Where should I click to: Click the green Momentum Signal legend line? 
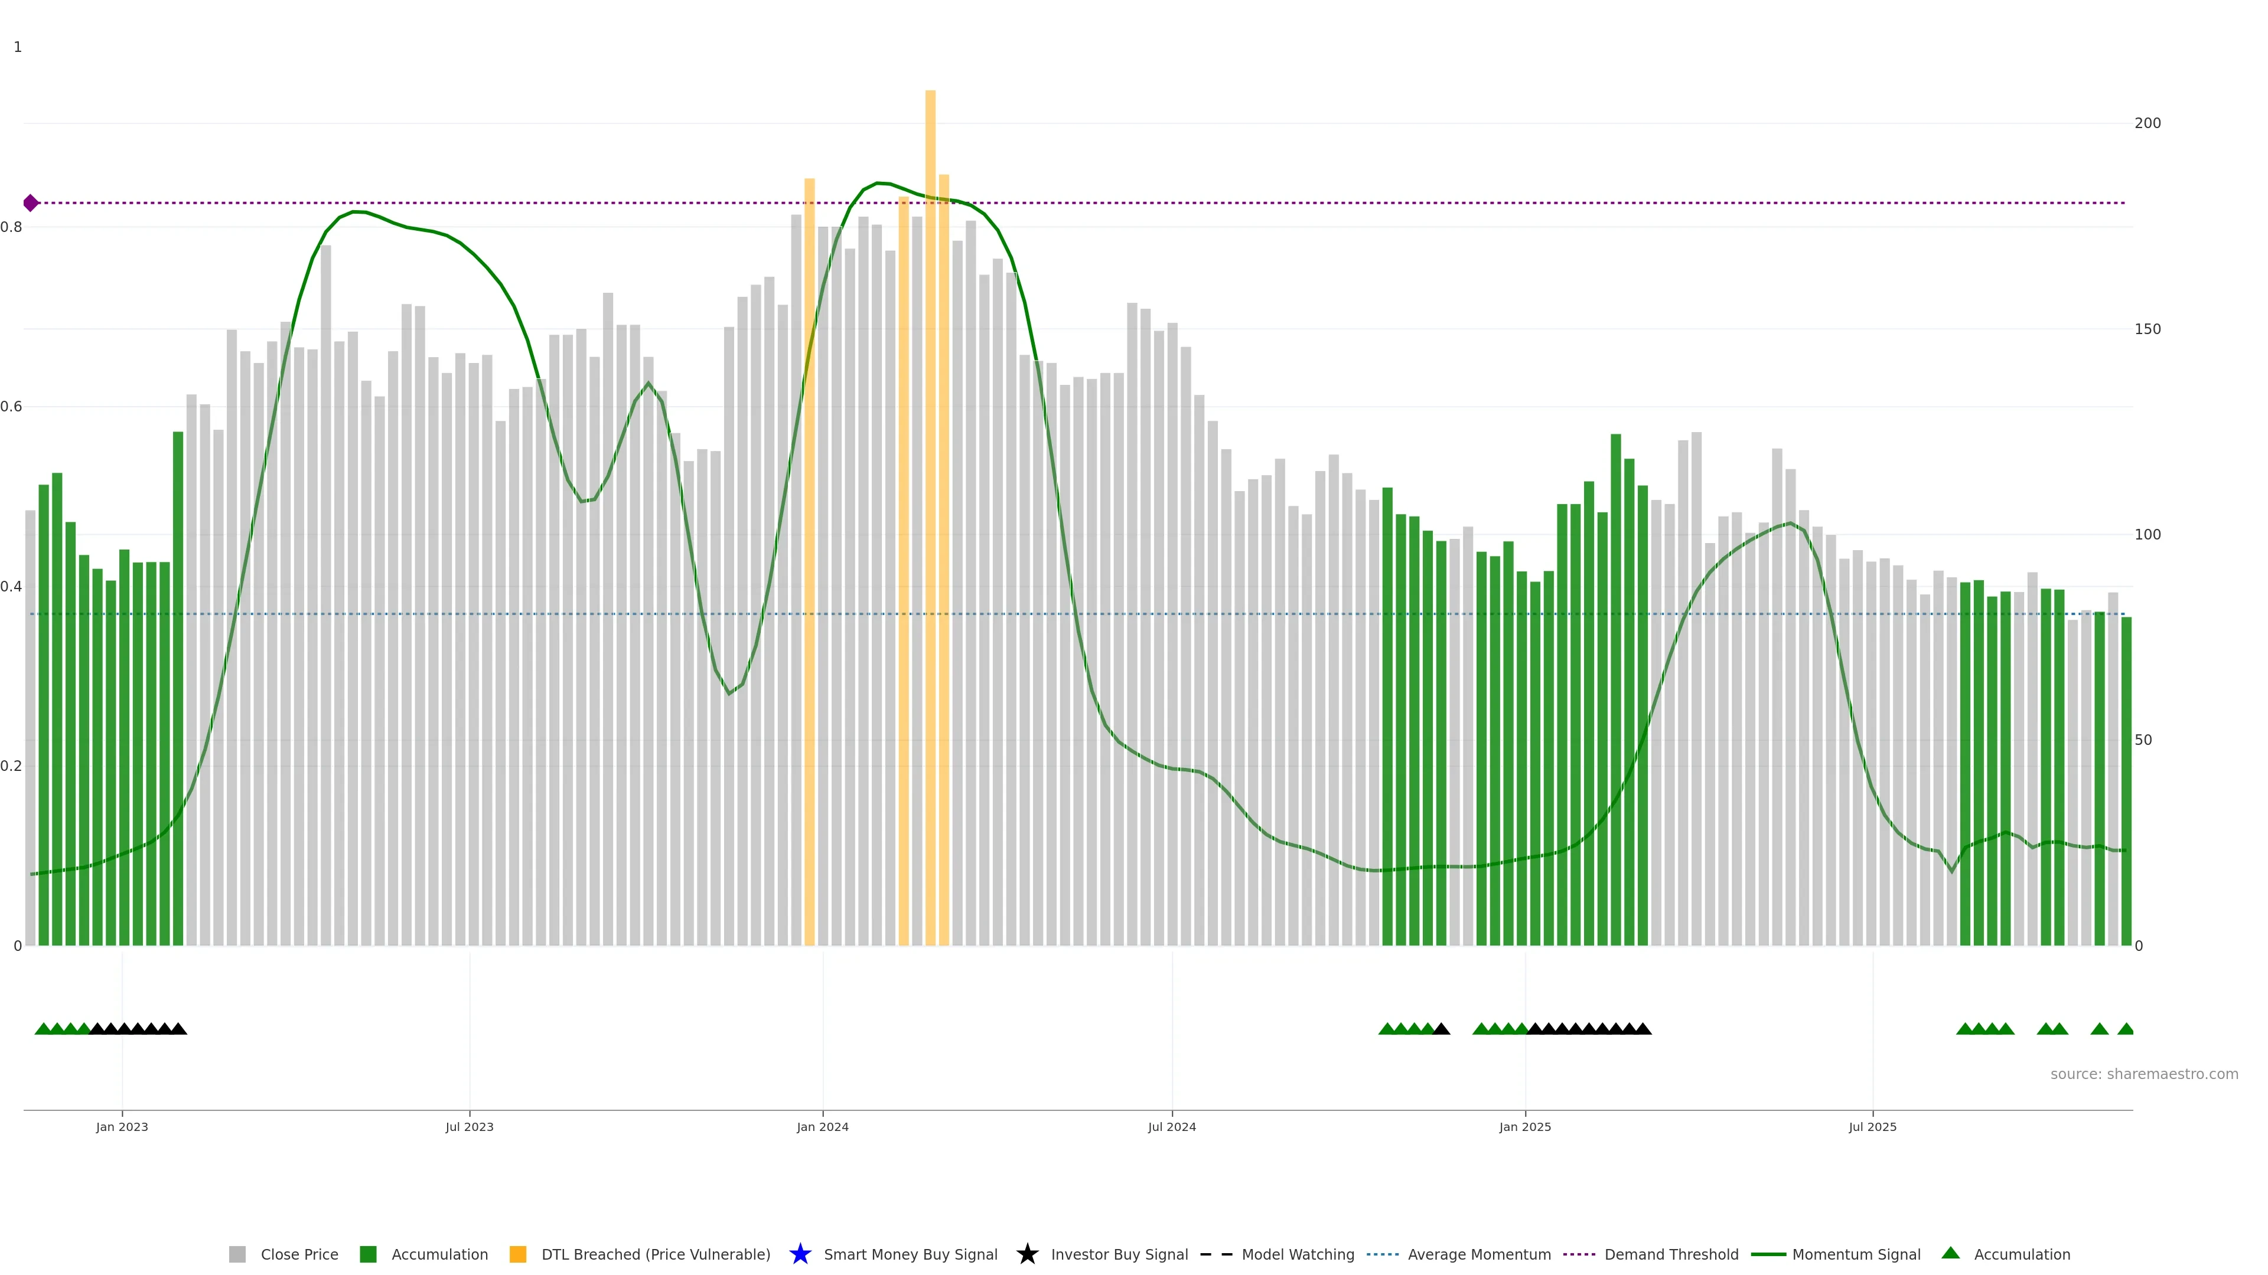coord(1768,1254)
